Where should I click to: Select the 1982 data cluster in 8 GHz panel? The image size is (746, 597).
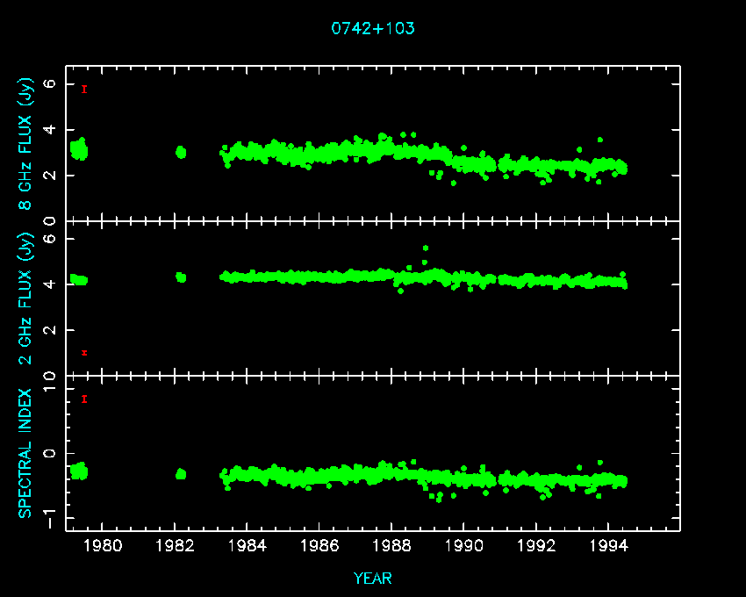click(181, 152)
